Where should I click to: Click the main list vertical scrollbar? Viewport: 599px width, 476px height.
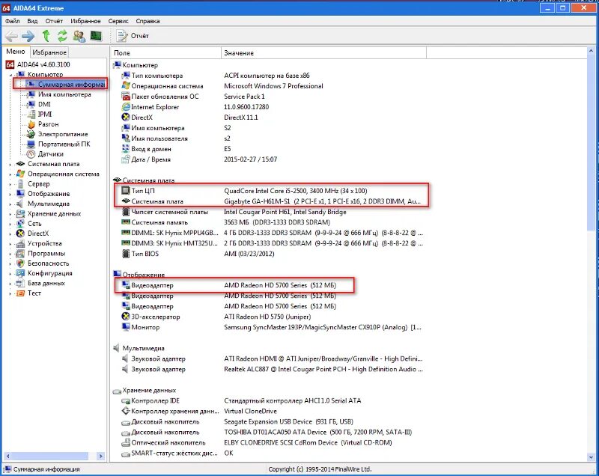(x=591, y=142)
